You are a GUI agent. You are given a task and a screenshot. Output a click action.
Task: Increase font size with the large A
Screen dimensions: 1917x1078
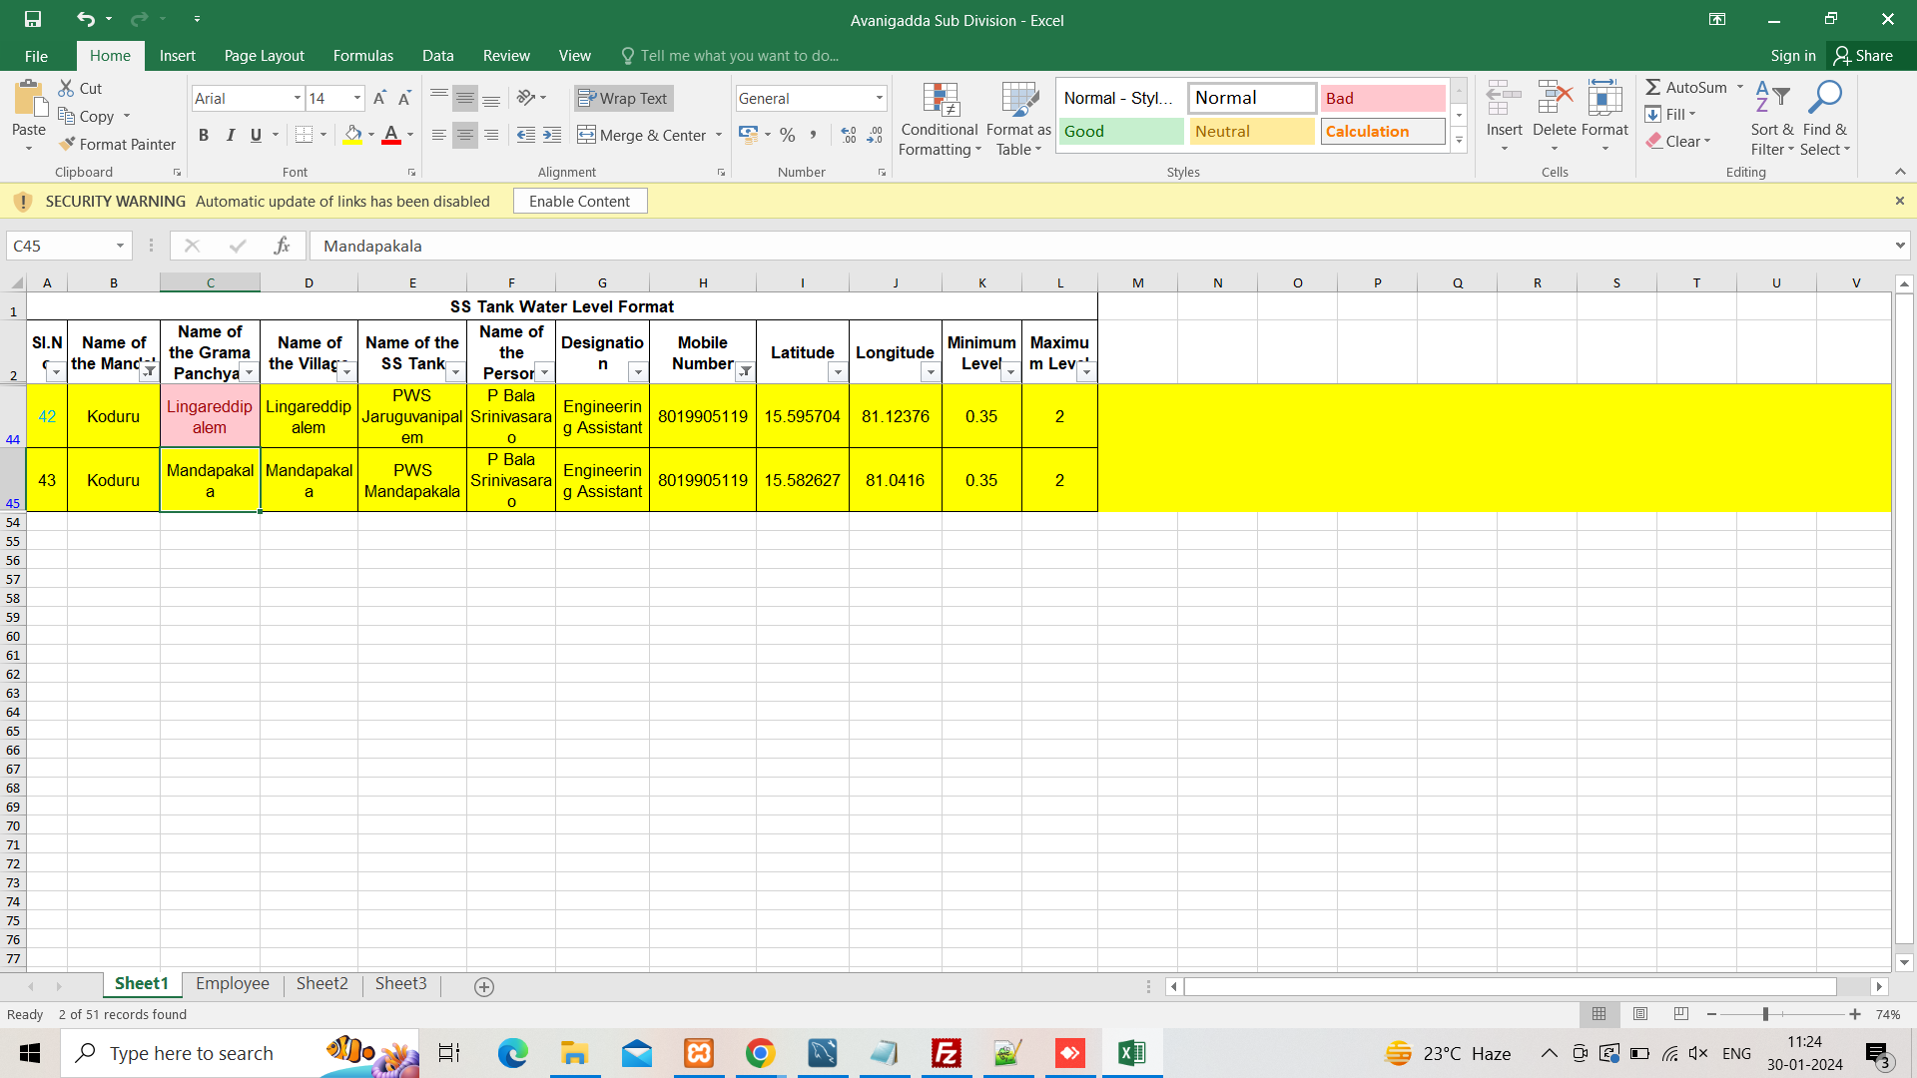coord(379,98)
